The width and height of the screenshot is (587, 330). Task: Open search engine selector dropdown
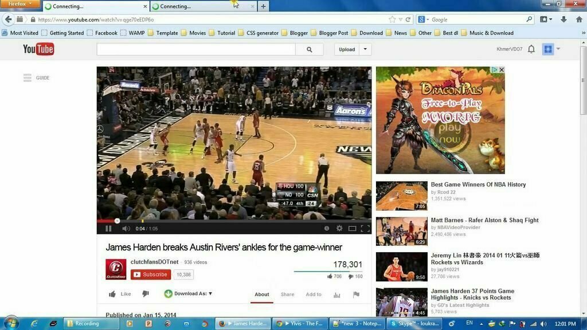coord(424,19)
